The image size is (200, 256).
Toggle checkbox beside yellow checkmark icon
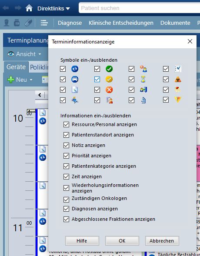[97, 80]
